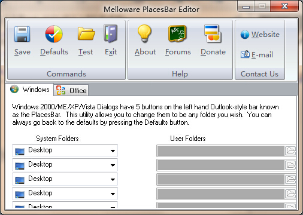
Task: Click the Donate credit card icon
Action: click(x=213, y=33)
